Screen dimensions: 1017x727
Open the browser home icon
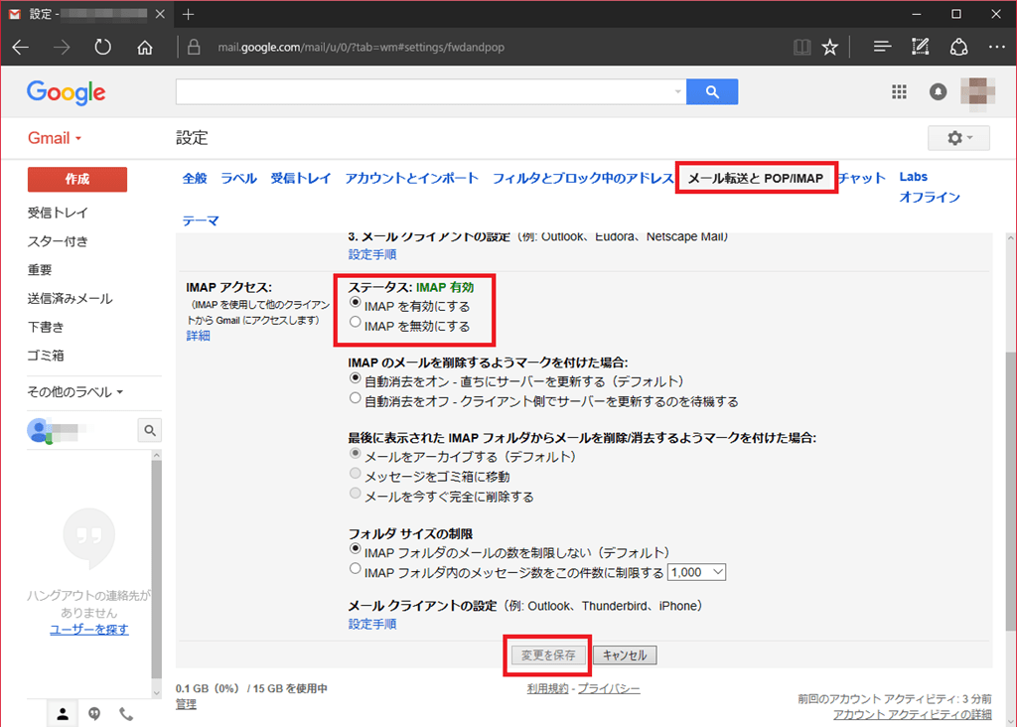coord(145,48)
